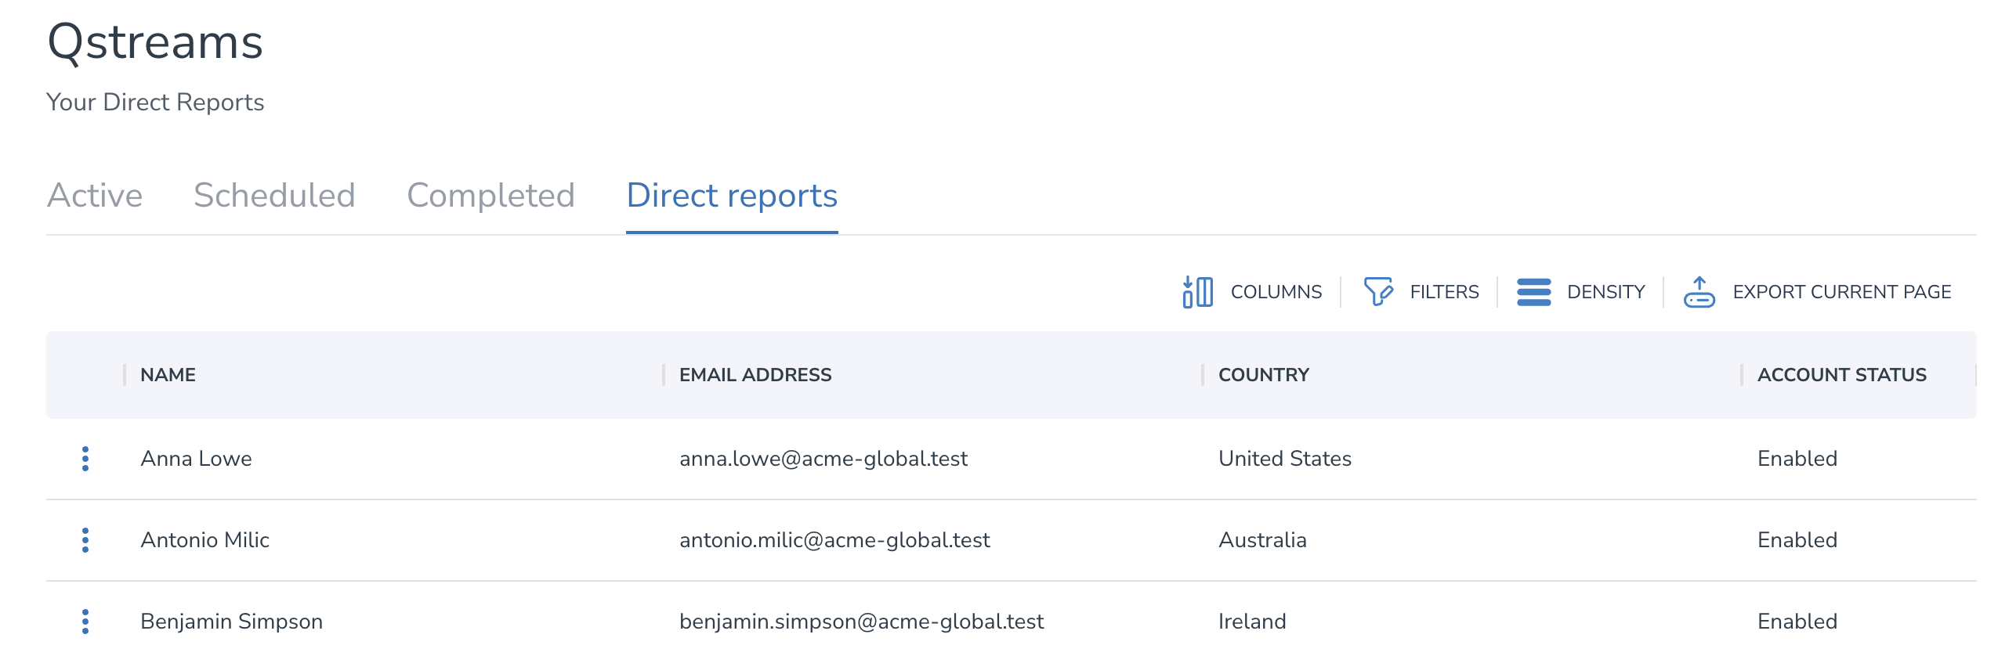1998x656 pixels.
Task: Open row actions menu for Antonio Milic
Action: pyautogui.click(x=85, y=540)
